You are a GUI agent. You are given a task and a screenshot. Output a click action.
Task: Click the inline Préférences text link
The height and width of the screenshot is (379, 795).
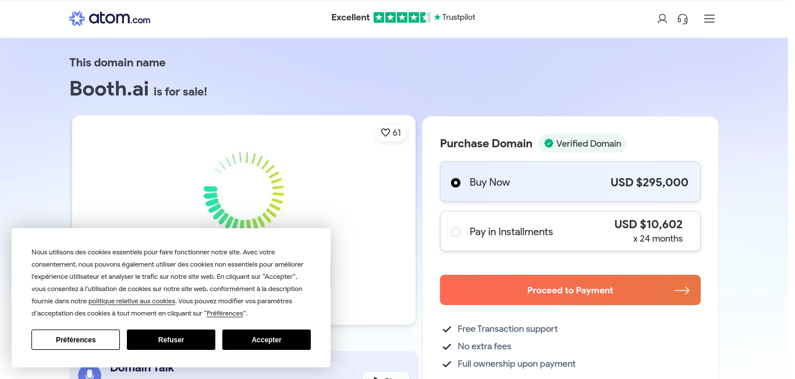(225, 313)
